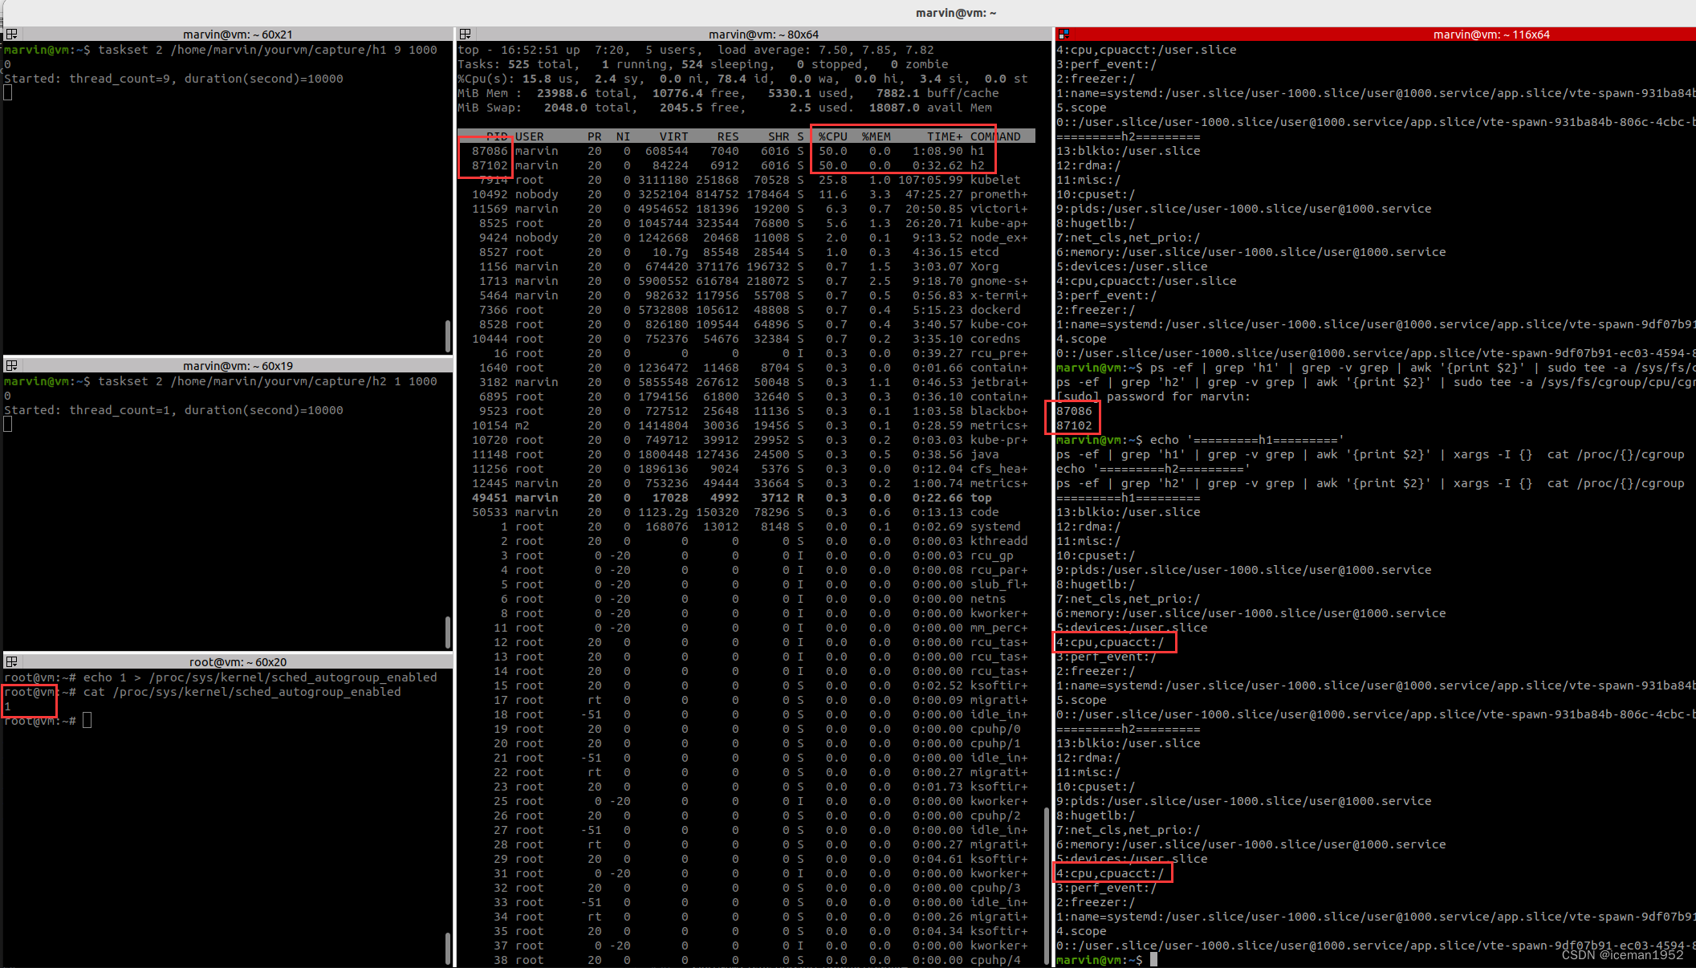This screenshot has height=968, width=1696.
Task: Click the echo 1 > sched_autogroup_enabled command
Action: click(x=260, y=677)
